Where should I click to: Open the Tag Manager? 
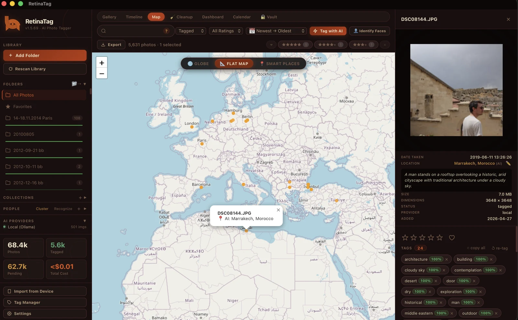[45, 303]
